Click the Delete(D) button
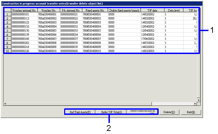This screenshot has height=134, width=218. 169,112
